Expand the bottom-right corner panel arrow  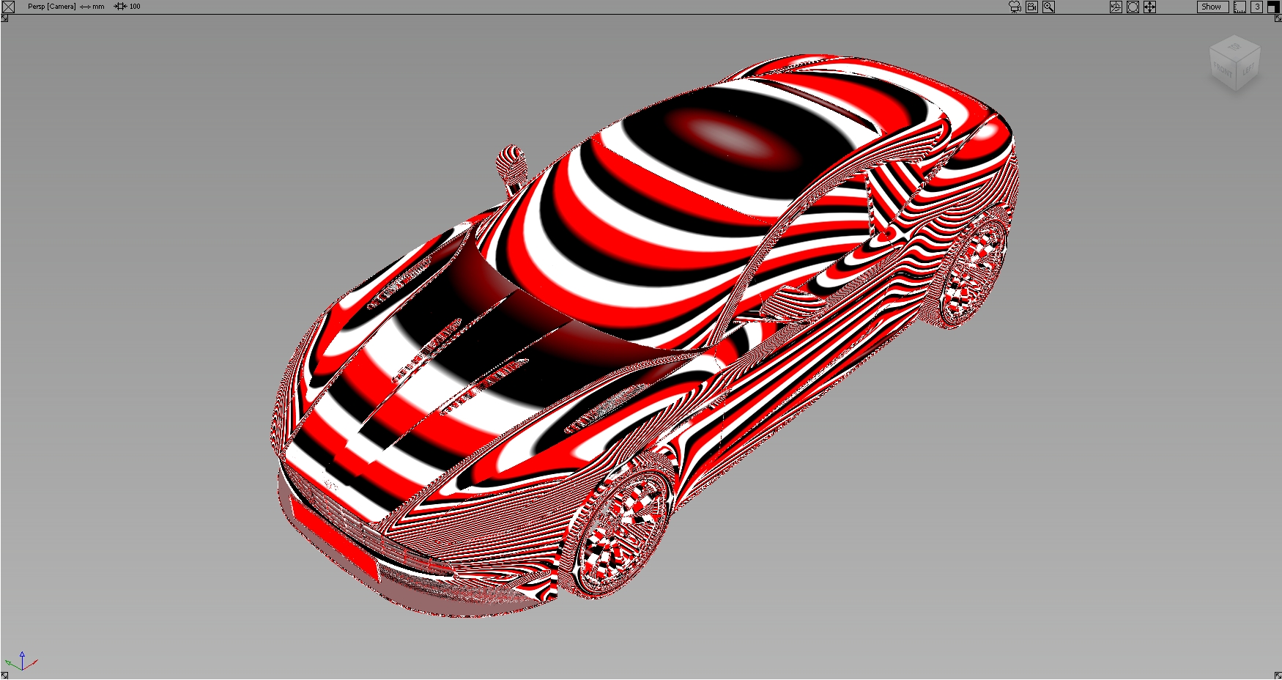(x=1277, y=675)
